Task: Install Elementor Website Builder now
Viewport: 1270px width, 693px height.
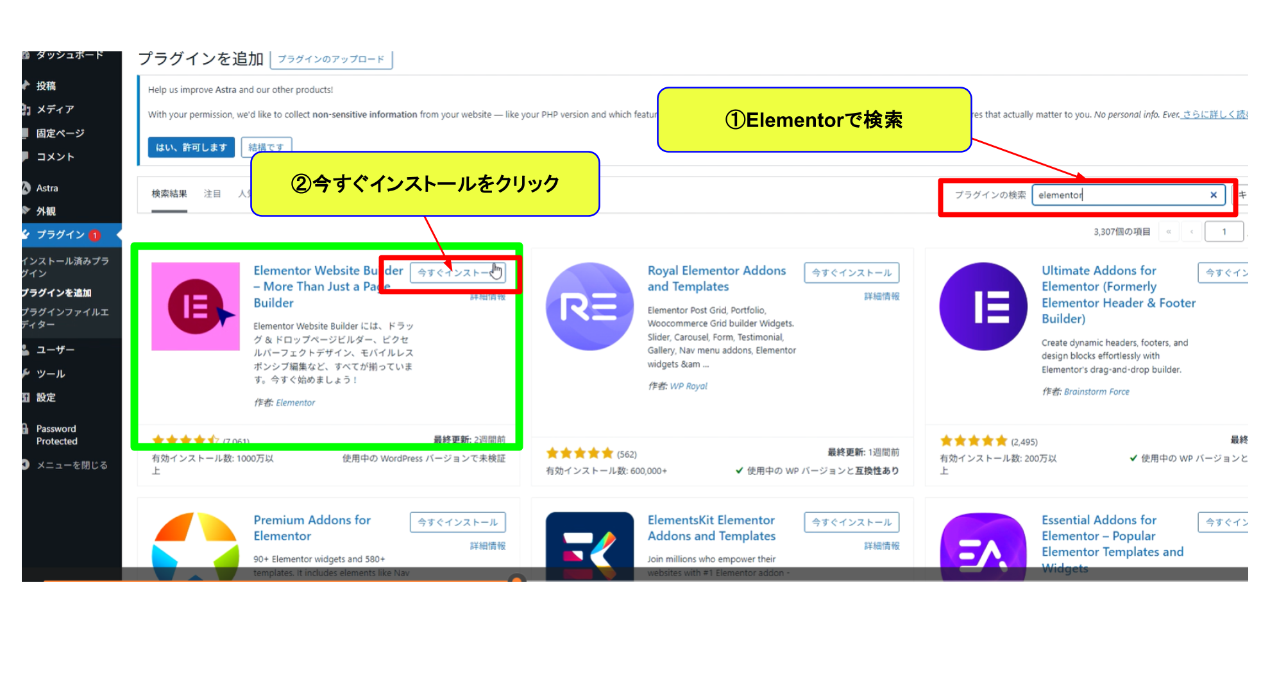Action: pos(457,273)
